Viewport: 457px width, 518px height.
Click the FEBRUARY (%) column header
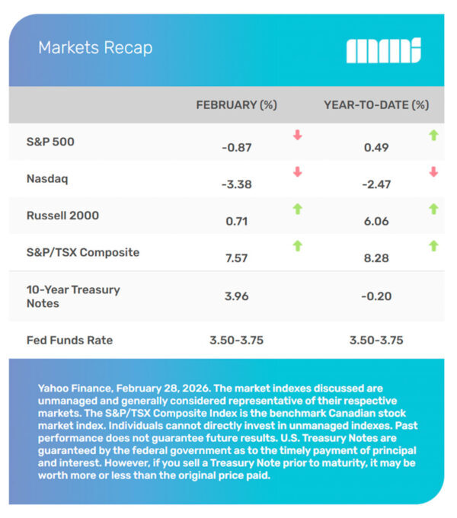pos(236,104)
